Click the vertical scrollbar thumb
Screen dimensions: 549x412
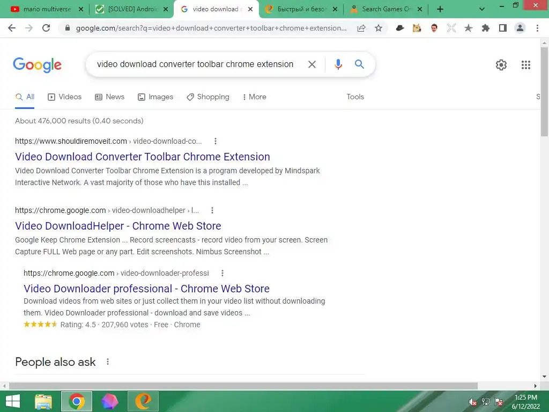point(544,91)
